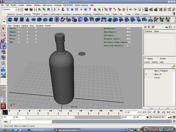The width and height of the screenshot is (176, 132).
Task: Click the New Scene icon
Action: coord(22,9)
